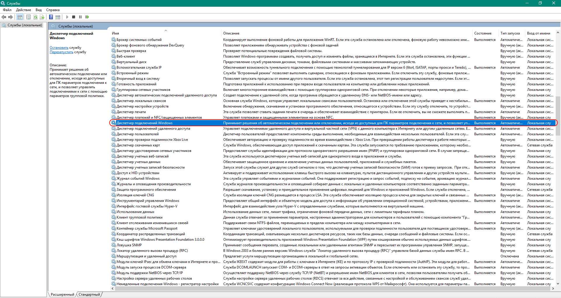Toggle the action pane toolbar icon

coord(58,17)
